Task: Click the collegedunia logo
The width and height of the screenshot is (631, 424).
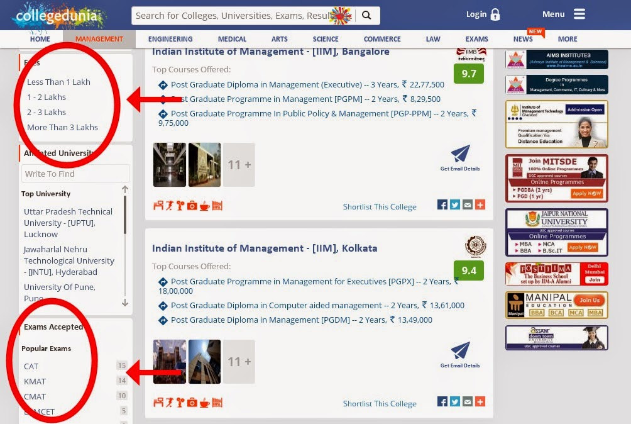Action: 58,16
